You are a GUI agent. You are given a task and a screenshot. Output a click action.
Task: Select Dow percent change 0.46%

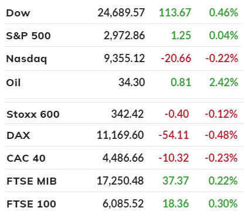(223, 13)
